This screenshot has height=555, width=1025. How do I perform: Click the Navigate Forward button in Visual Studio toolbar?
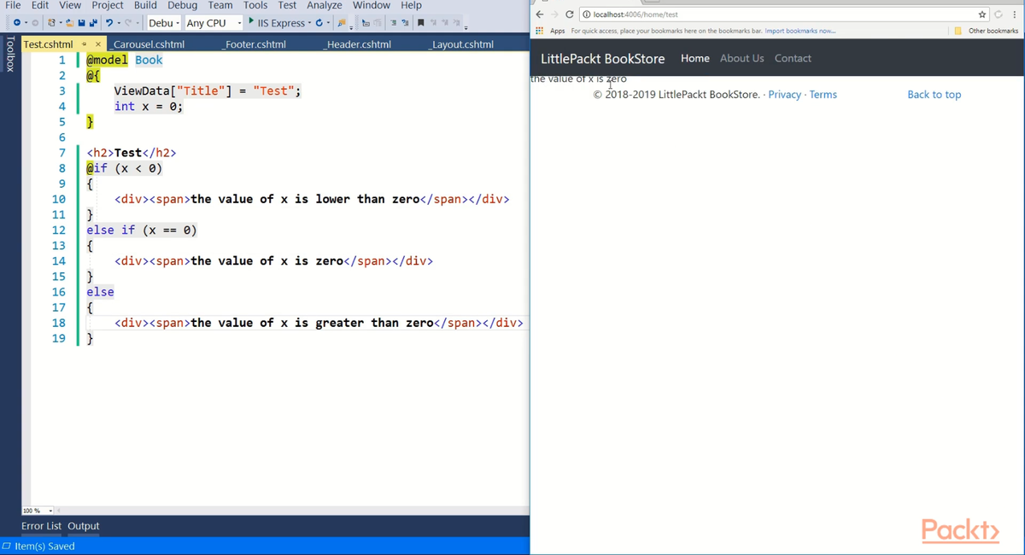pyautogui.click(x=35, y=23)
